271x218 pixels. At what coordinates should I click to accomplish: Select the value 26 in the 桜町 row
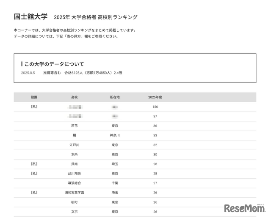point(155,202)
